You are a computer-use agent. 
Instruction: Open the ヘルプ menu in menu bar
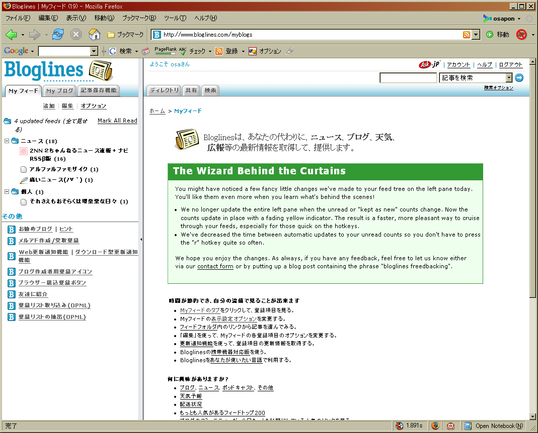point(205,18)
